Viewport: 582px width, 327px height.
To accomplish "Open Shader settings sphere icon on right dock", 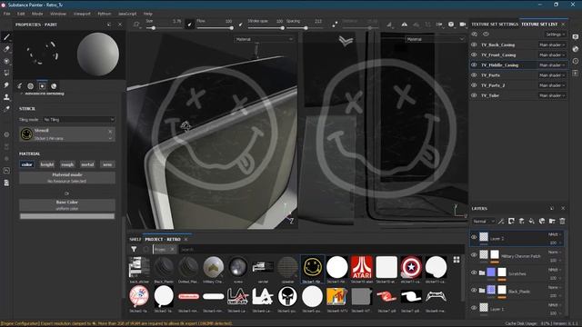I will point(576,49).
